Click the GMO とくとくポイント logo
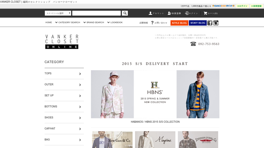The height and width of the screenshot is (148, 264). click(223, 6)
